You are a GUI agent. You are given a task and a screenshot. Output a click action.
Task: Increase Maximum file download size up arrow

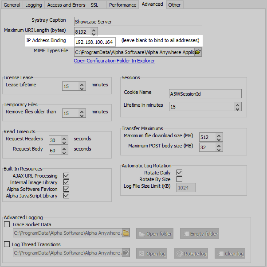[x=219, y=135]
